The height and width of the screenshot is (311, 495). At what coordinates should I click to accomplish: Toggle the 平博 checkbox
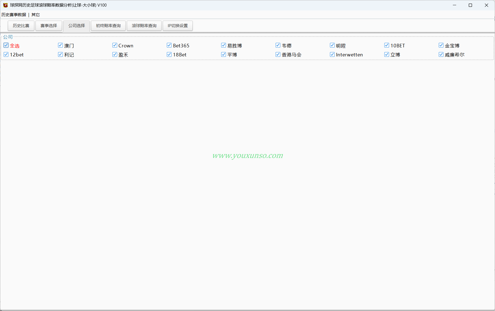click(224, 54)
